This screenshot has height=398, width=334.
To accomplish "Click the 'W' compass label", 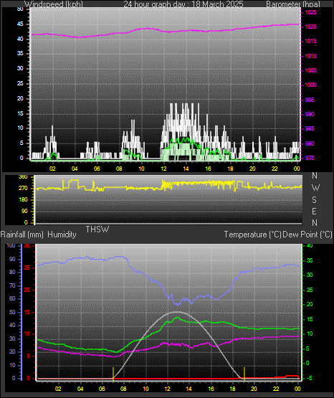I will pos(315,188).
